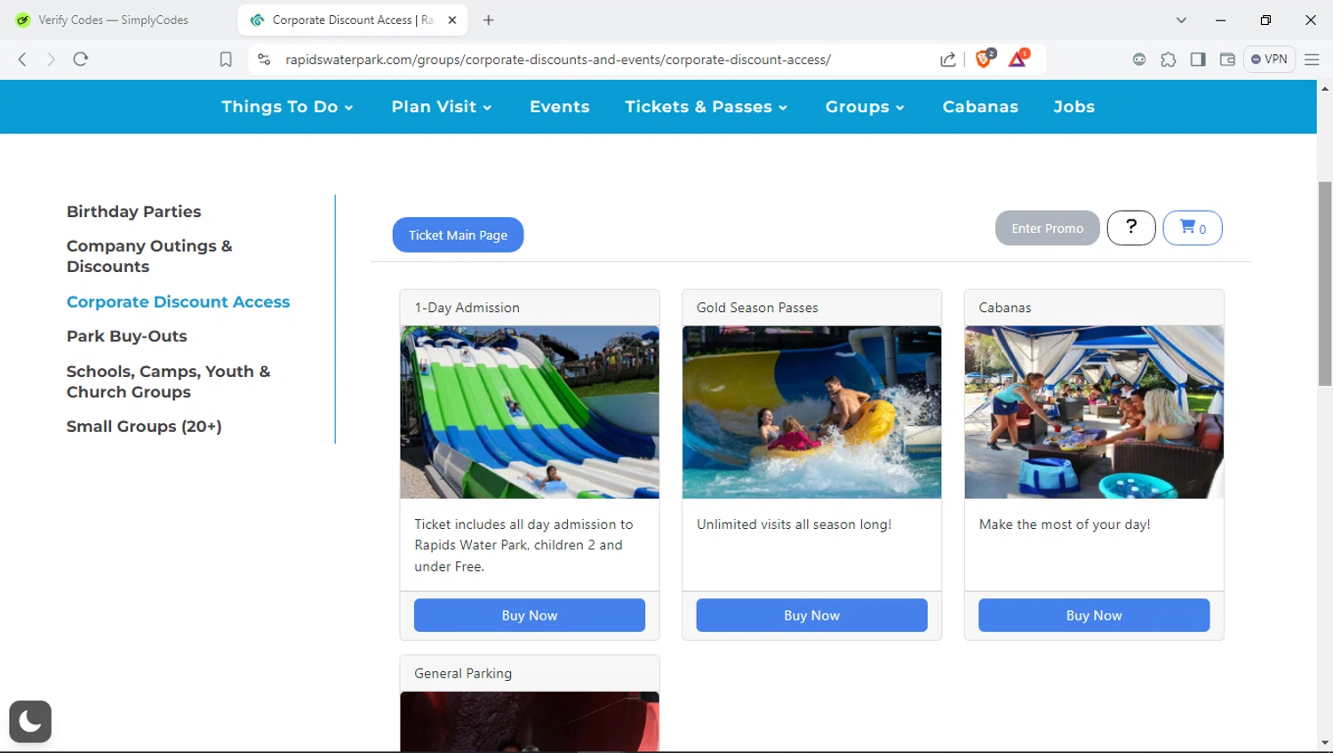This screenshot has height=753, width=1333.
Task: Click the Gold Season Passes image
Action: 811,412
